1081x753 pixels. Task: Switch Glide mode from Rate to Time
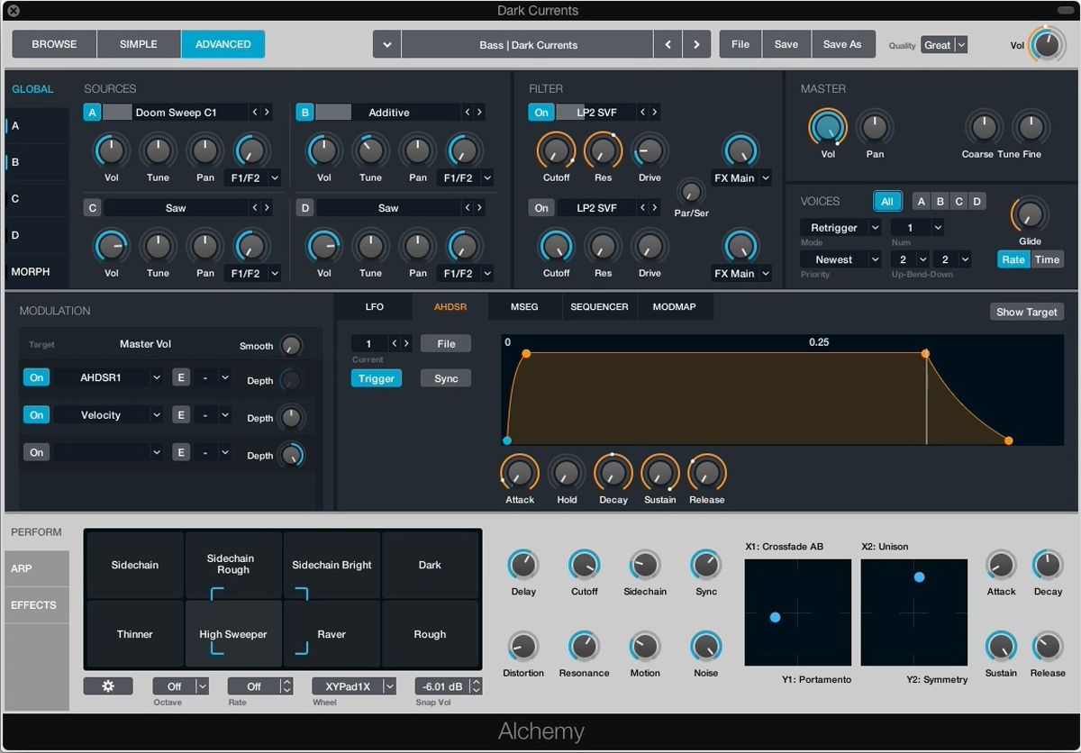pos(1049,259)
